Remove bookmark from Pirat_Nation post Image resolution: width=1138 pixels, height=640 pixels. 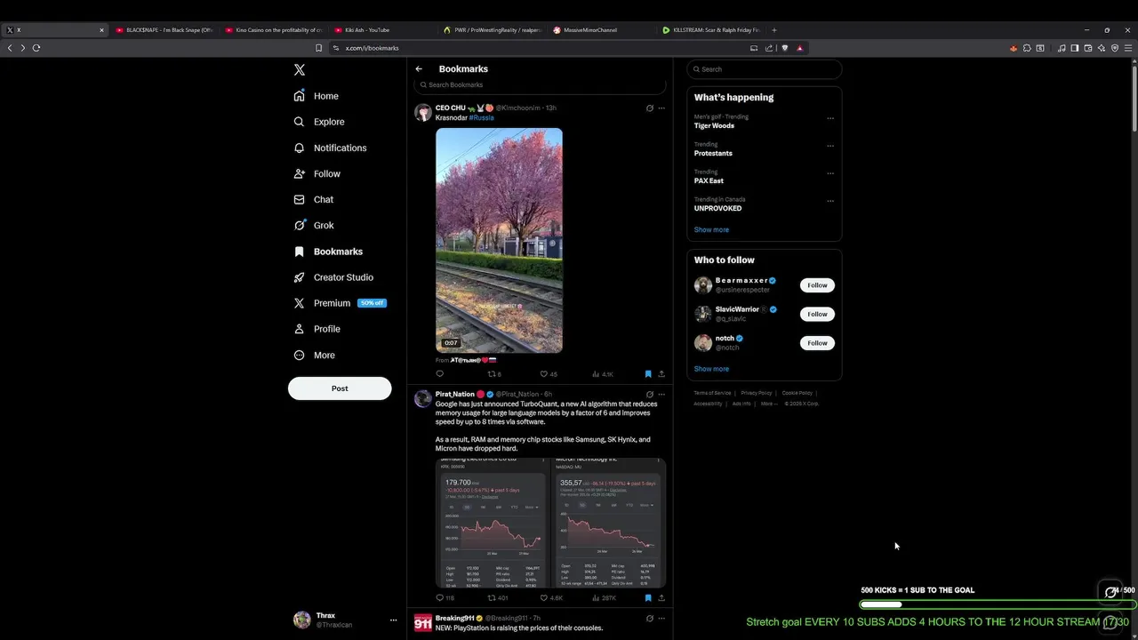(648, 598)
